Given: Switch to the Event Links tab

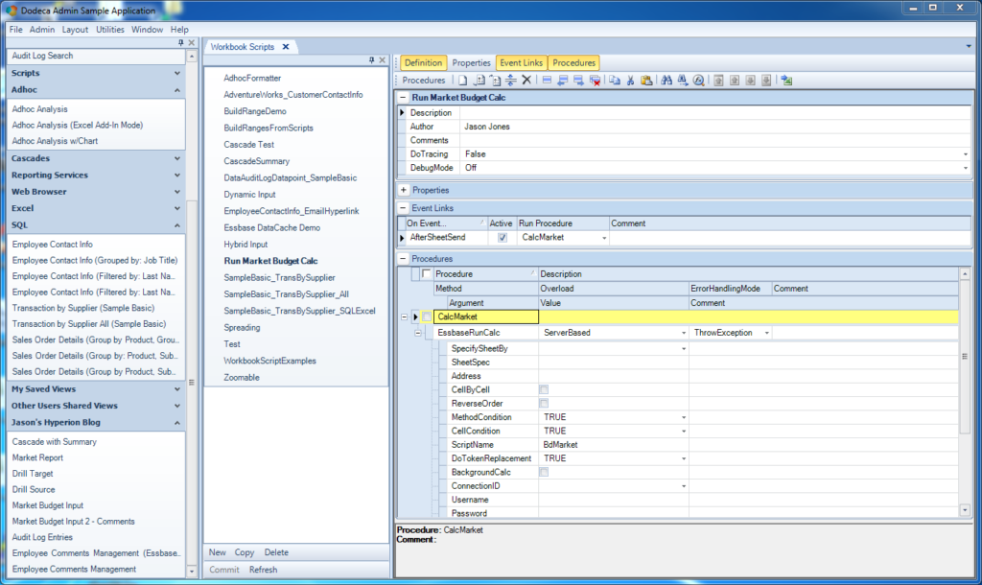Looking at the screenshot, I should (521, 61).
